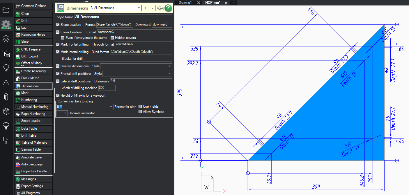Click the hot air balloon sidebar icon

click(x=6, y=126)
